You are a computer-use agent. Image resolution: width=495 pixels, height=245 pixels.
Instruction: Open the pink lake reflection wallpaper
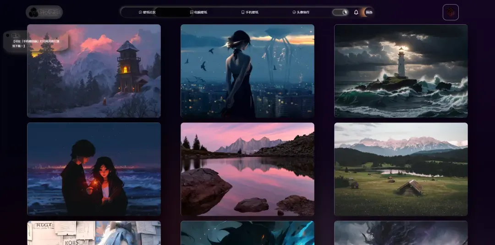247,169
